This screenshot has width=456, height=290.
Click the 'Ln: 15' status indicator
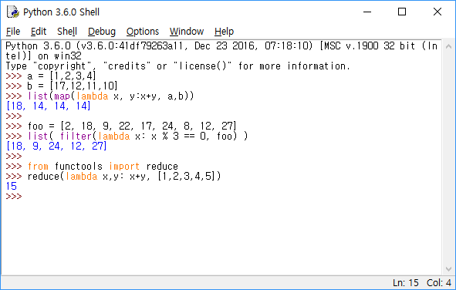(406, 283)
